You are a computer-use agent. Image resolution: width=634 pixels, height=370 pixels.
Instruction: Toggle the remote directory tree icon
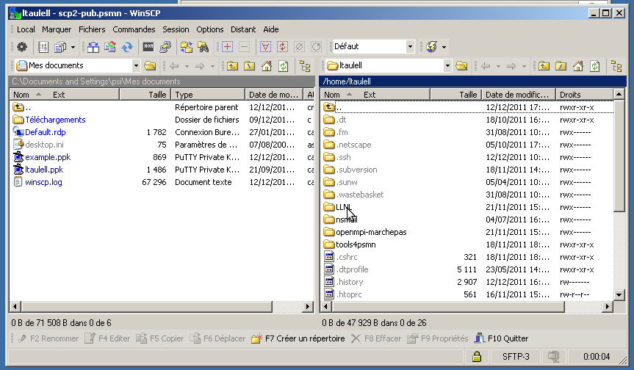pyautogui.click(x=616, y=66)
